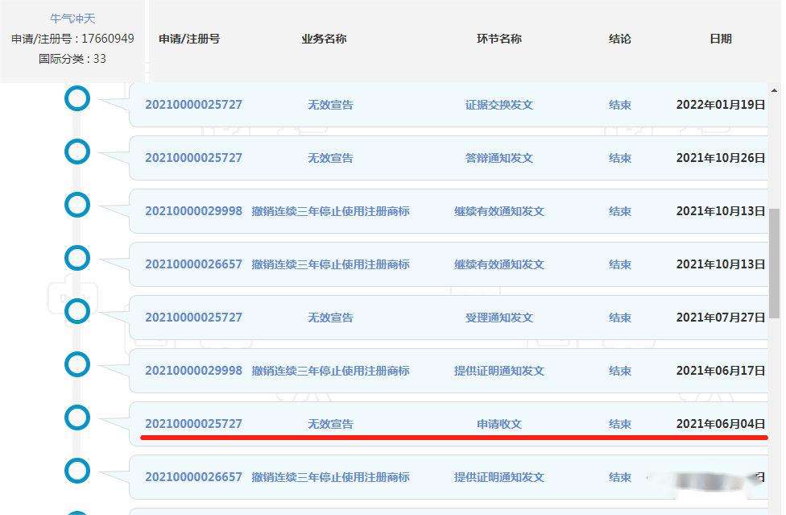The image size is (786, 515).
Task: Click 答辩通知发文 stage name link
Action: point(498,158)
